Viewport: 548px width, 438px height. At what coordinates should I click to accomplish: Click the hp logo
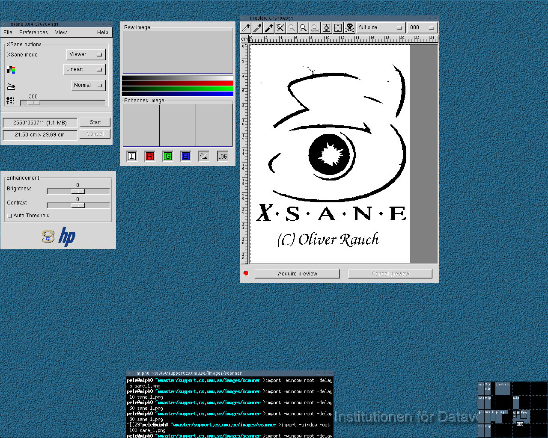pyautogui.click(x=67, y=236)
